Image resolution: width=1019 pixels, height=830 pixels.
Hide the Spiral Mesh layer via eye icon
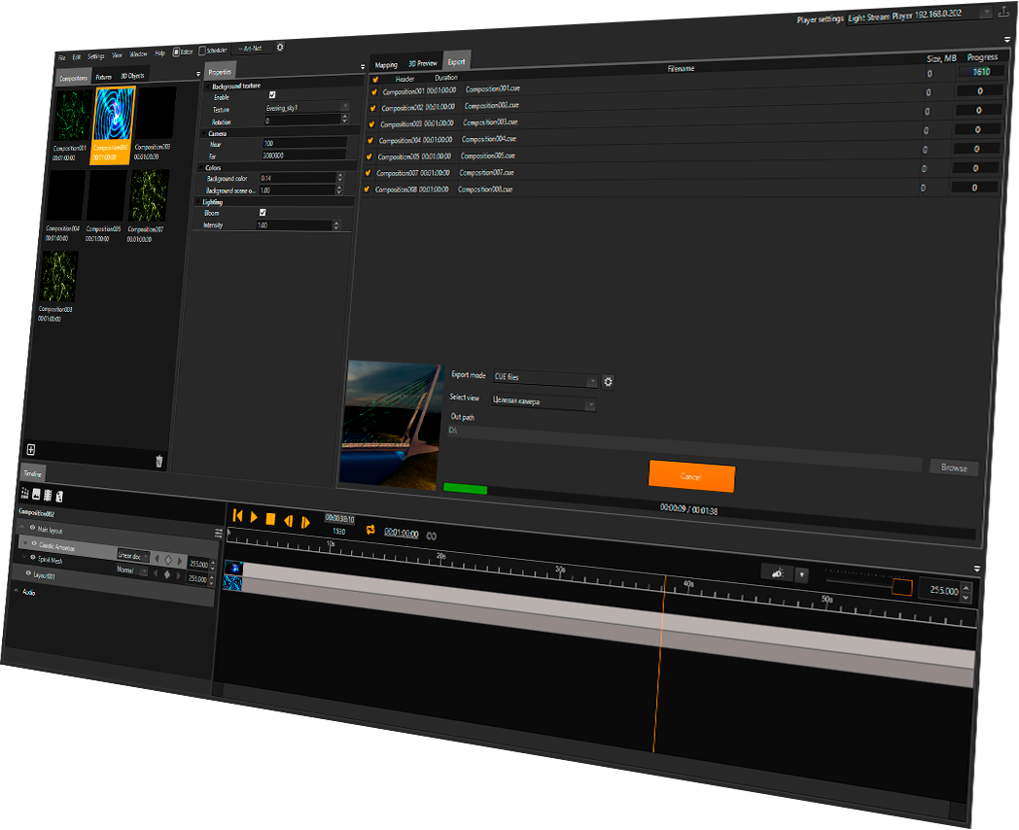pyautogui.click(x=32, y=558)
